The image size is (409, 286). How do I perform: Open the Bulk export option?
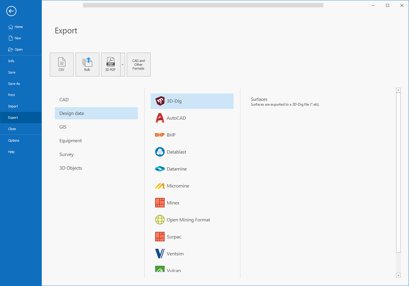(x=87, y=64)
